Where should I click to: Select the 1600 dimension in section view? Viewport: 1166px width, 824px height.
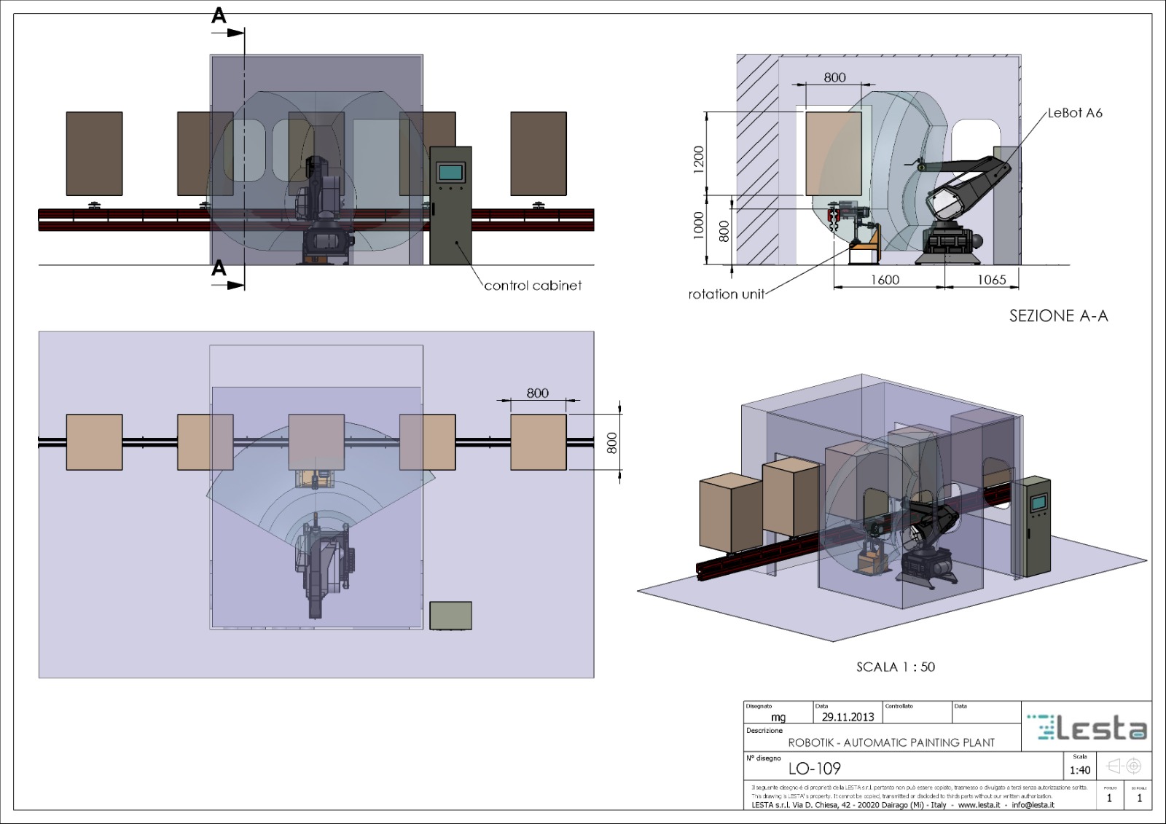coord(885,280)
